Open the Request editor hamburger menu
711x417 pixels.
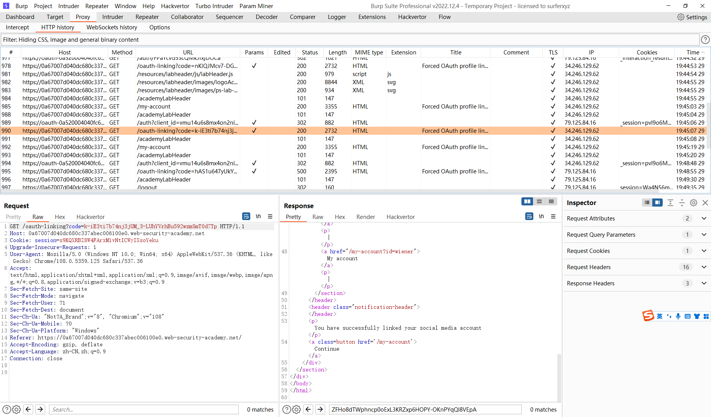pyautogui.click(x=270, y=216)
